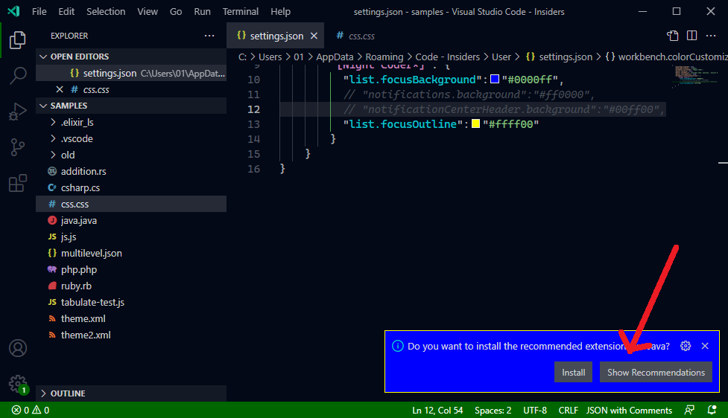Click settings.json in Open Editors list

(131, 73)
